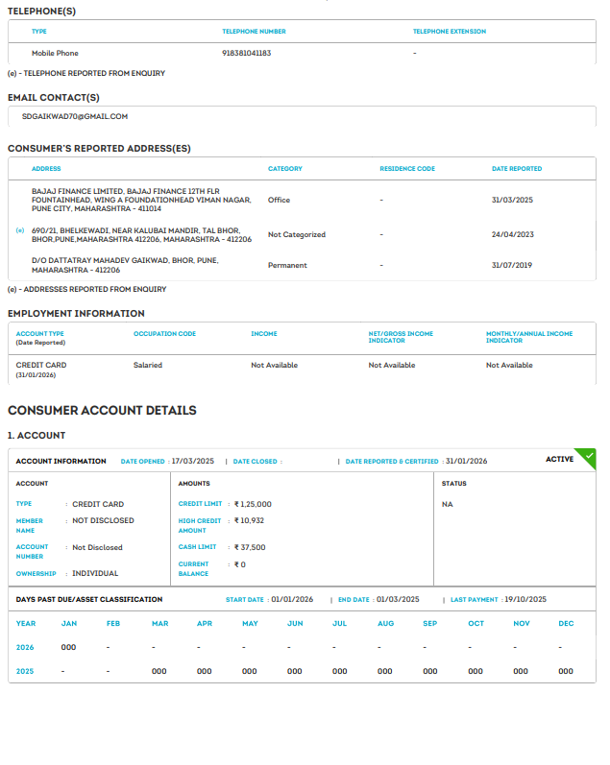Viewport: 610px width, 765px height.
Task: Click the account number 'Not Disclosed'
Action: (97, 547)
